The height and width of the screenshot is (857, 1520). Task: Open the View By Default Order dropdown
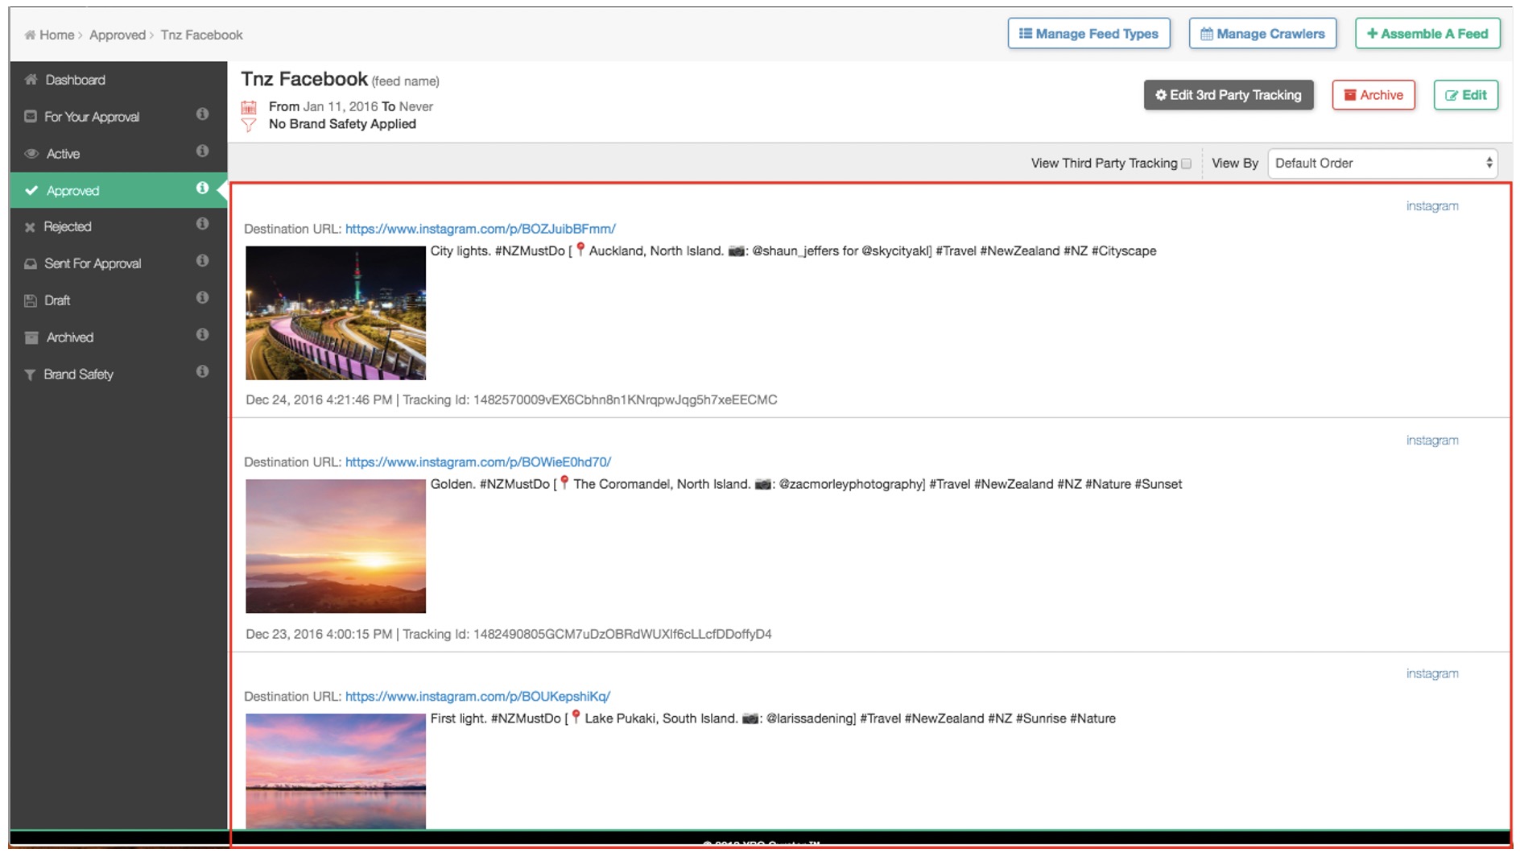1382,164
